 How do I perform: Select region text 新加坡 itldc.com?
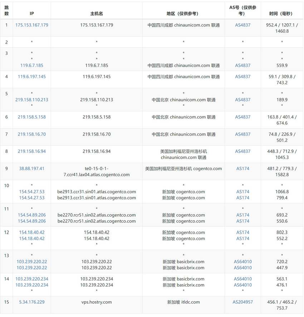(x=183, y=302)
